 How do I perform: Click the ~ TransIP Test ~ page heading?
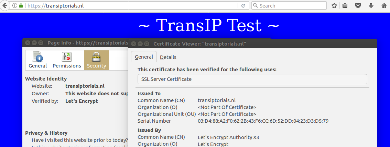pos(208,25)
